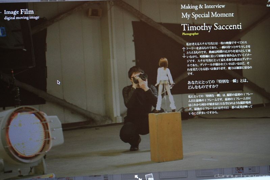Click the overlapping windows icon at bottom
The image size is (270, 180).
click(149, 177)
